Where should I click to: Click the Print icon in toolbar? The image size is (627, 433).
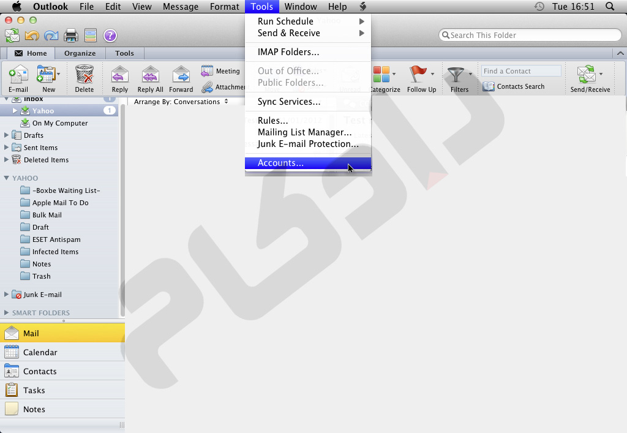click(71, 36)
